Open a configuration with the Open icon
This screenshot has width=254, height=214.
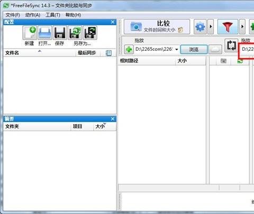[x=45, y=33]
